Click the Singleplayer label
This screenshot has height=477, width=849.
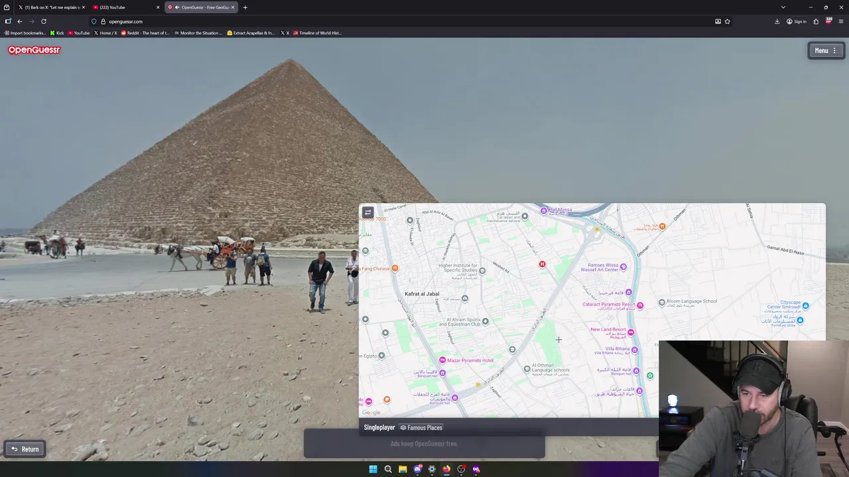coord(379,427)
